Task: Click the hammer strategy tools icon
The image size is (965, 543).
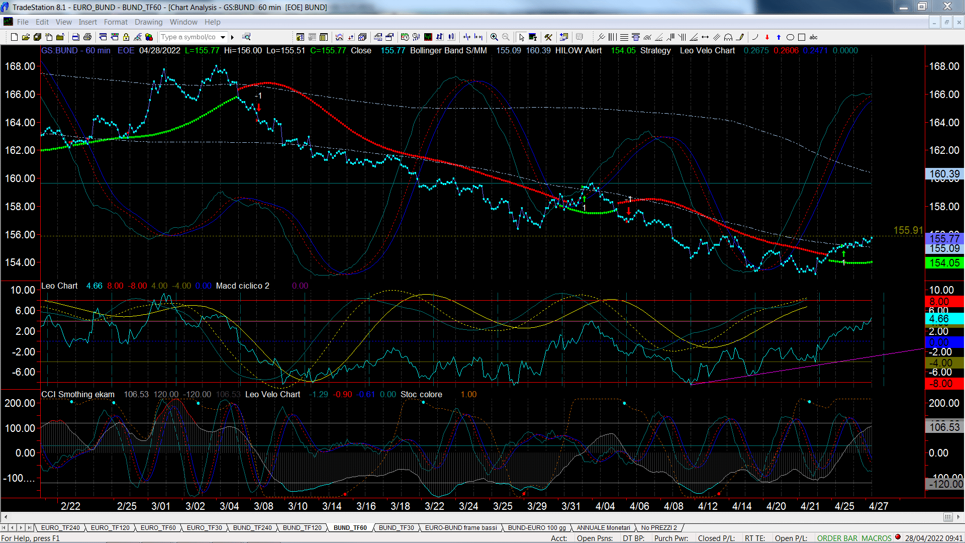Action: coord(548,37)
